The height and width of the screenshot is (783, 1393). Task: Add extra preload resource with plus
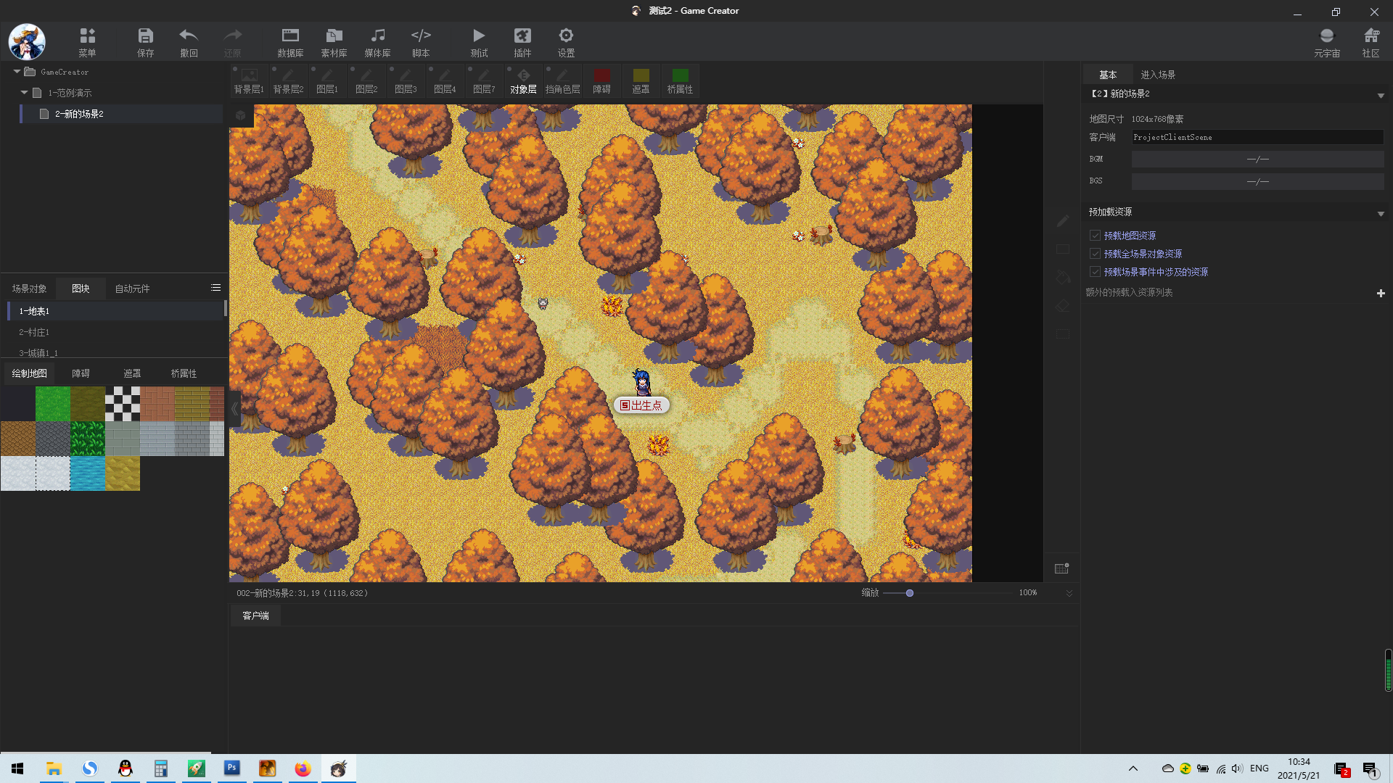click(x=1381, y=293)
